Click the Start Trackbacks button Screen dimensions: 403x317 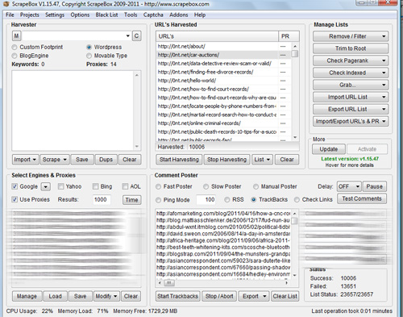coord(178,296)
